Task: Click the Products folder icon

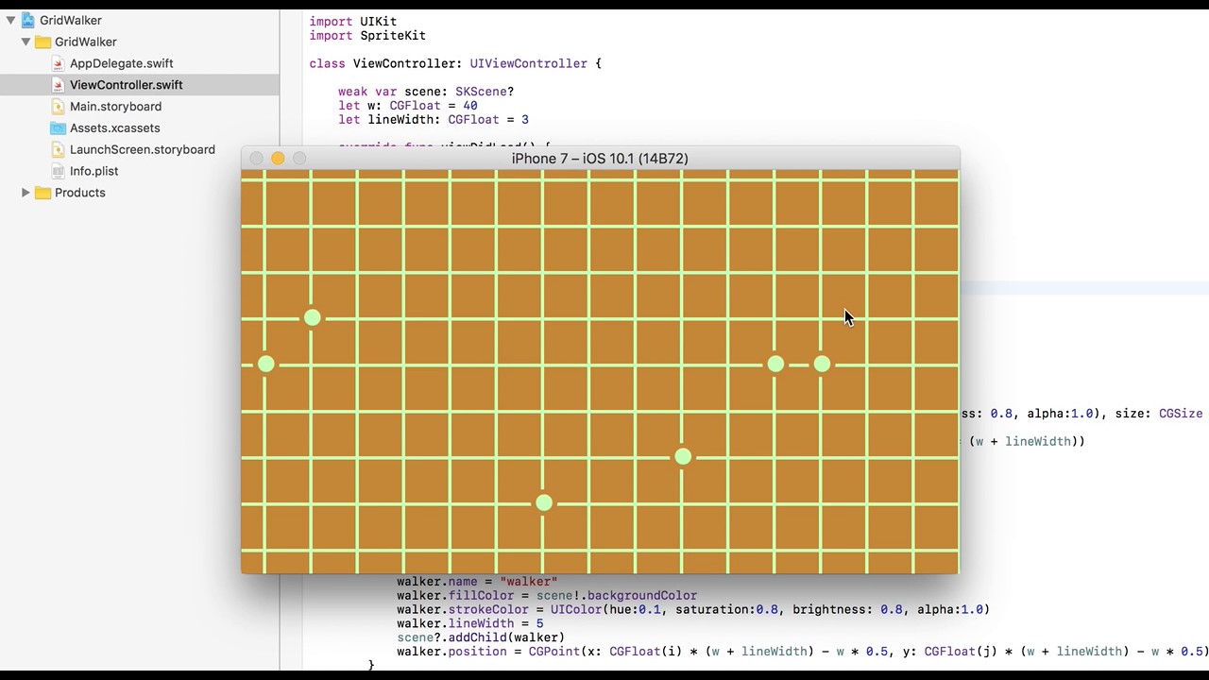Action: (x=43, y=193)
